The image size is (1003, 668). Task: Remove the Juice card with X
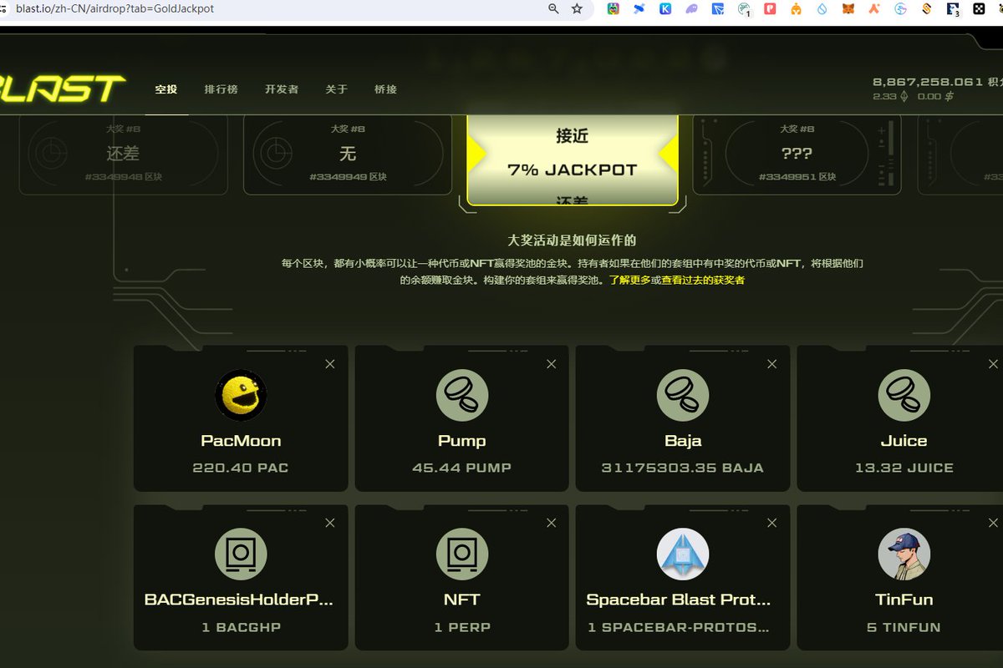click(x=993, y=364)
